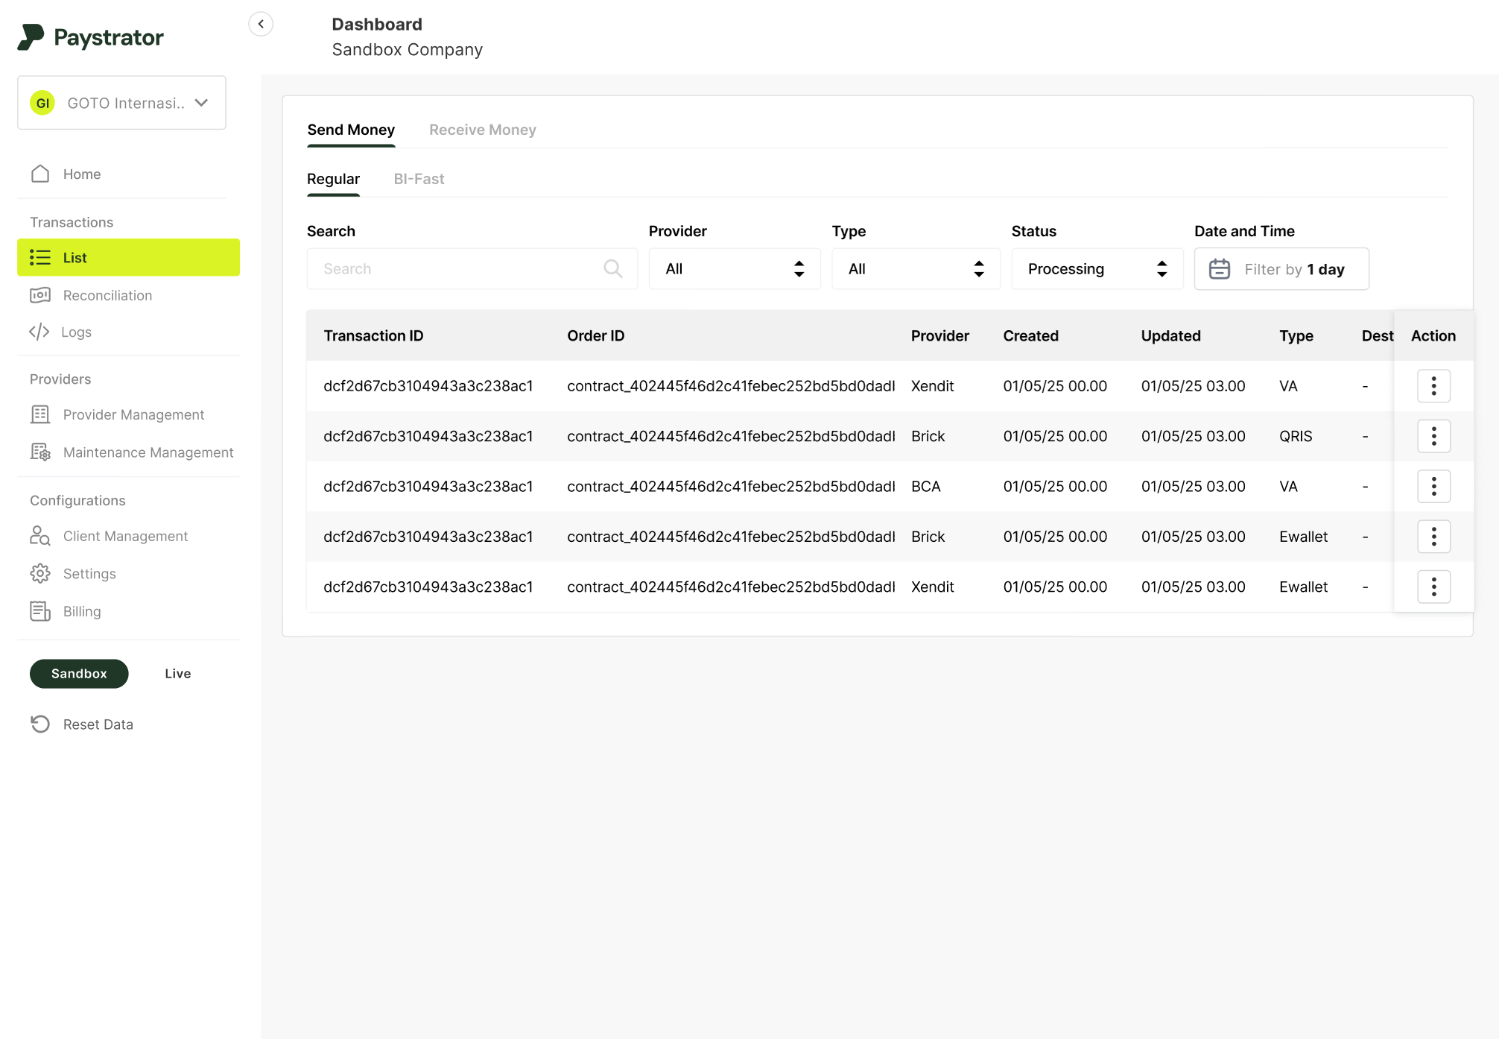Open Transactions List menu item

128,257
